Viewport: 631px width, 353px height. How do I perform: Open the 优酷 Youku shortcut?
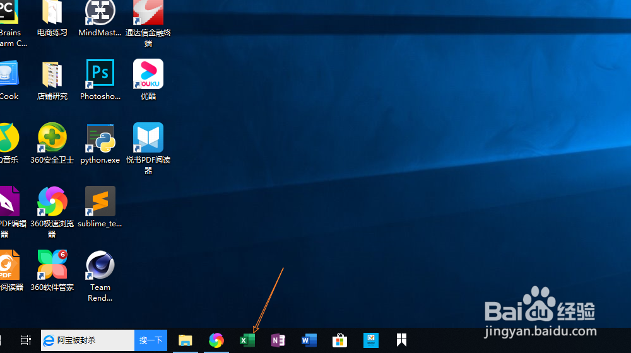(148, 80)
